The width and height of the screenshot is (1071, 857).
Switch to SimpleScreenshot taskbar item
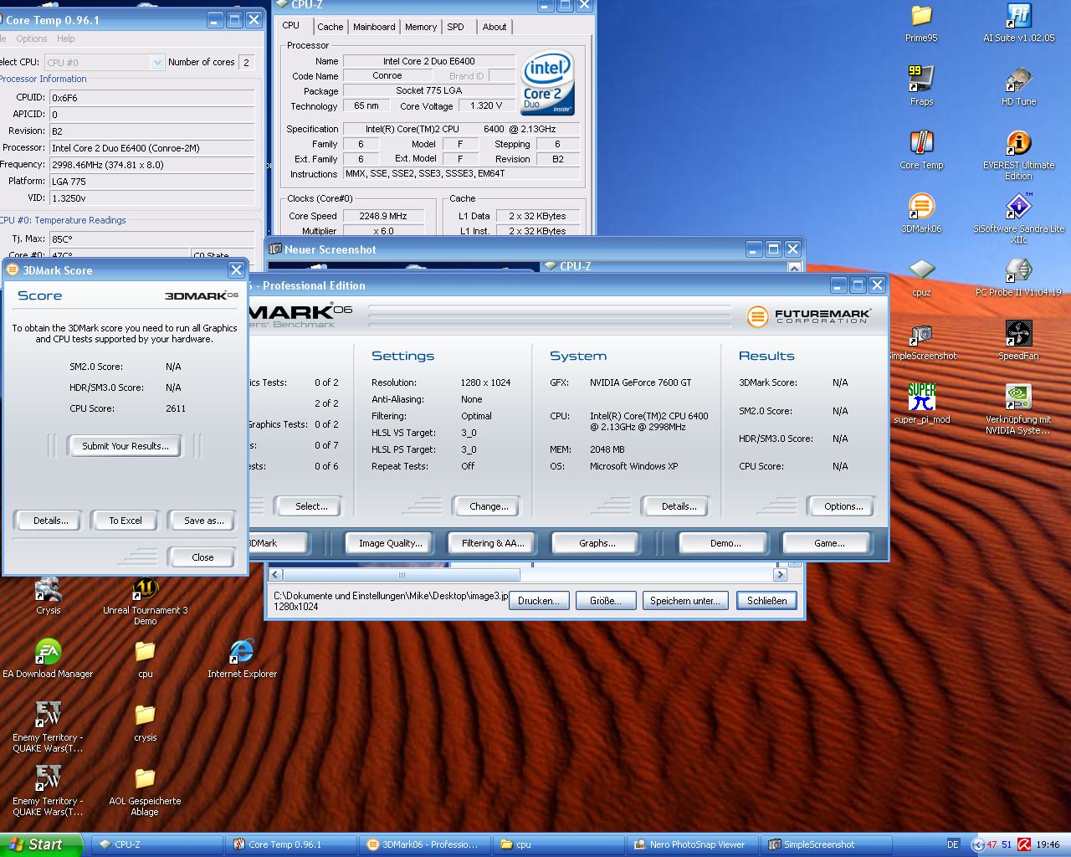click(827, 844)
